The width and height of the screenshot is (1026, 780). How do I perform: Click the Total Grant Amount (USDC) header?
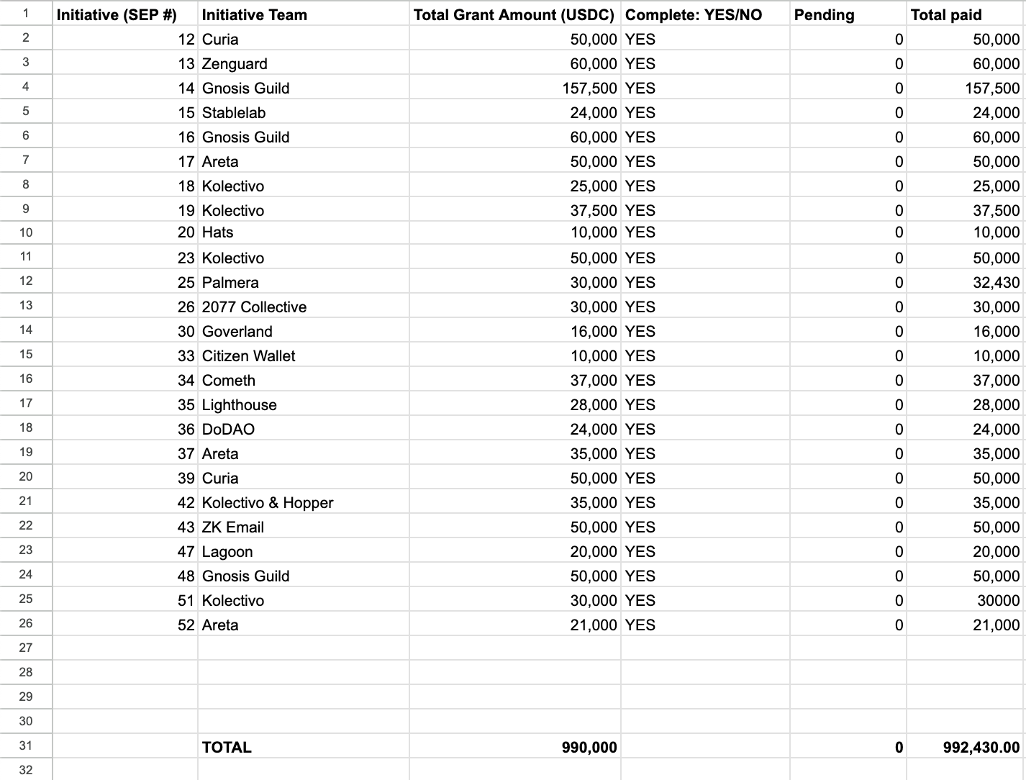(x=514, y=14)
